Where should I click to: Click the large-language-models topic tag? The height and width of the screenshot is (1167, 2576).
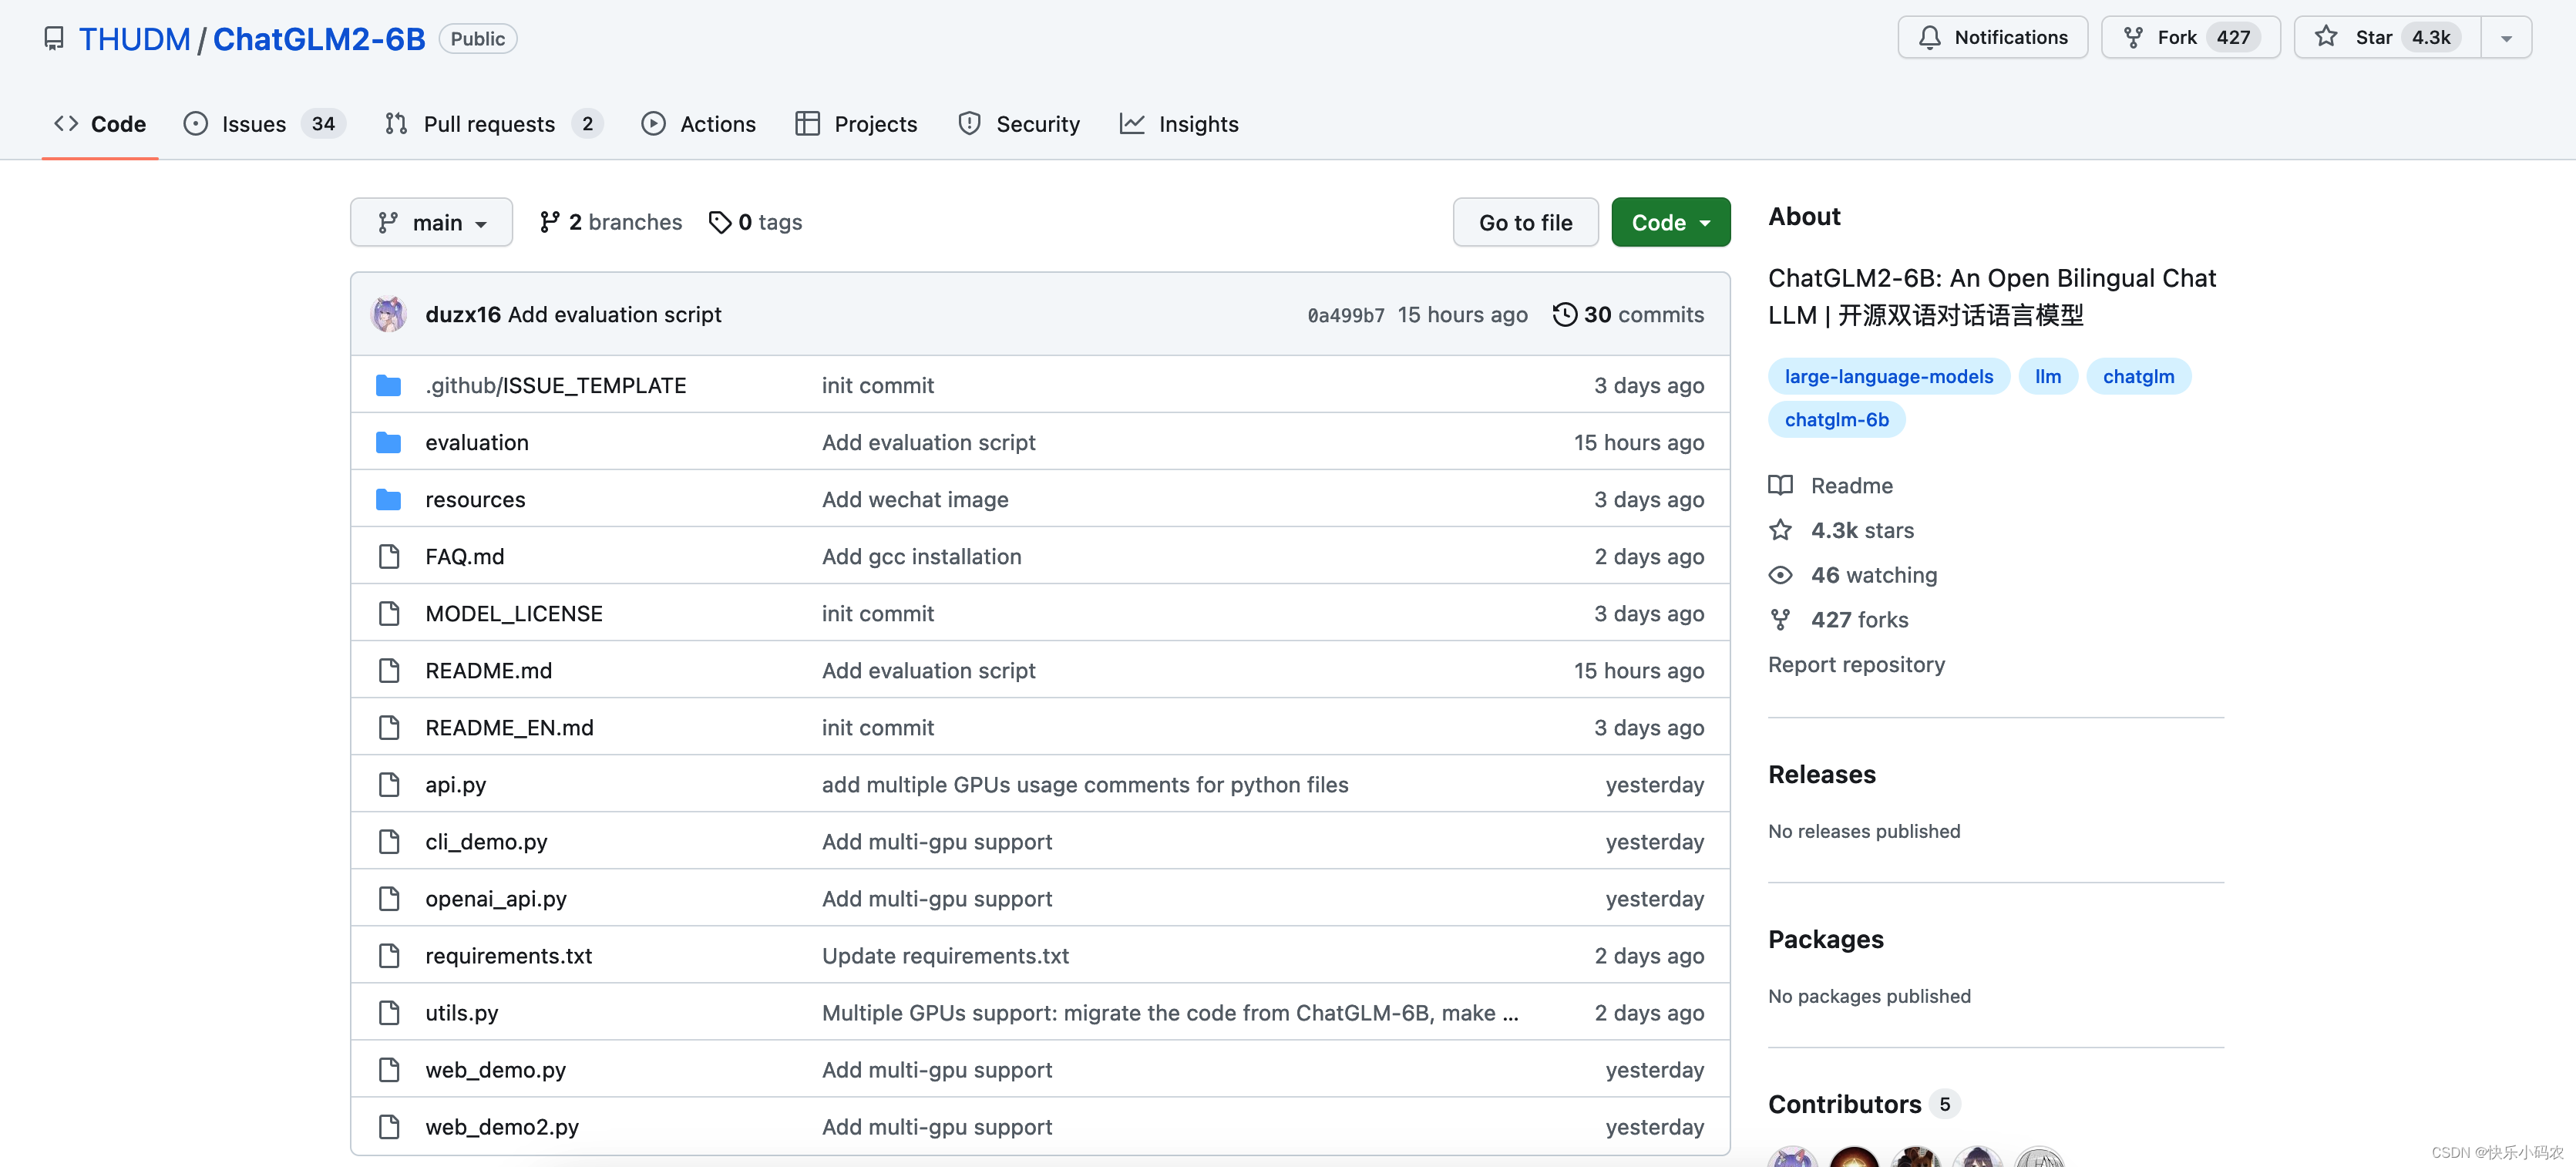coord(1888,377)
